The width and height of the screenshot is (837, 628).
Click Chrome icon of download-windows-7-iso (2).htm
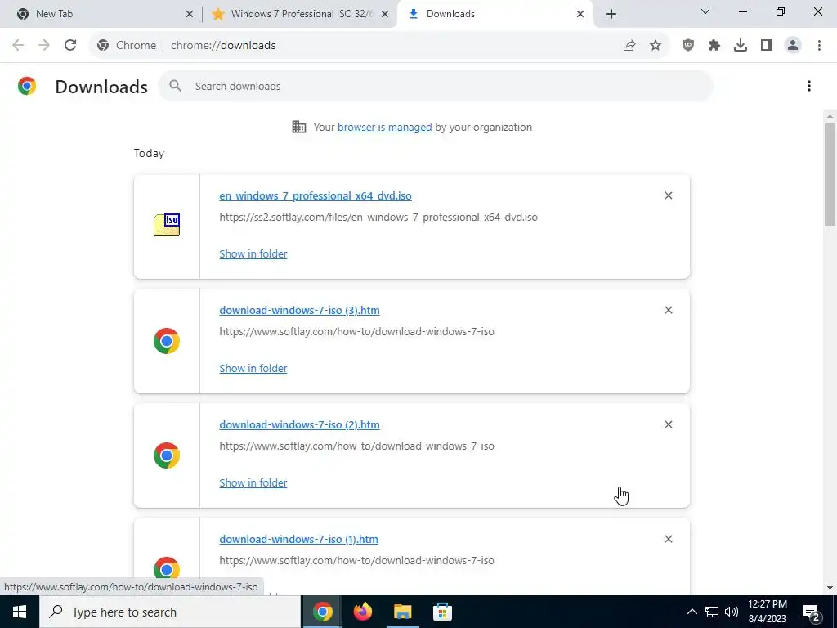coord(167,455)
